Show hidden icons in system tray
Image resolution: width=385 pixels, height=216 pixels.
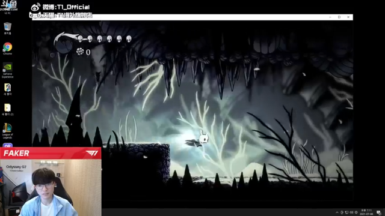tap(337, 212)
